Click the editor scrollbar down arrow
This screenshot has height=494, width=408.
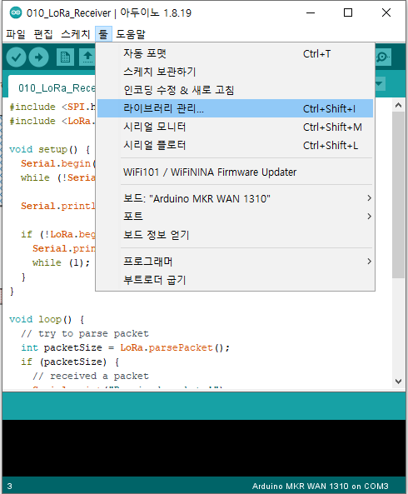(x=398, y=382)
